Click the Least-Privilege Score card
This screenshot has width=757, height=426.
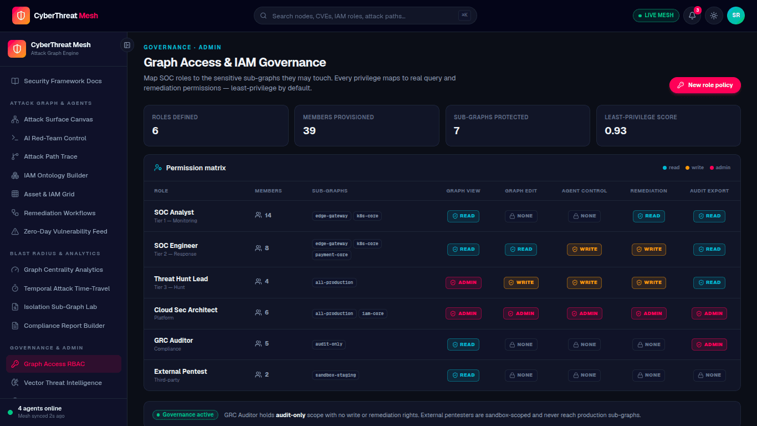coord(668,125)
